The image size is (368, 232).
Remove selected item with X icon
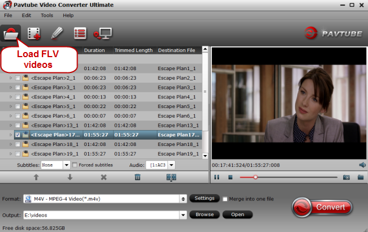[104, 177]
